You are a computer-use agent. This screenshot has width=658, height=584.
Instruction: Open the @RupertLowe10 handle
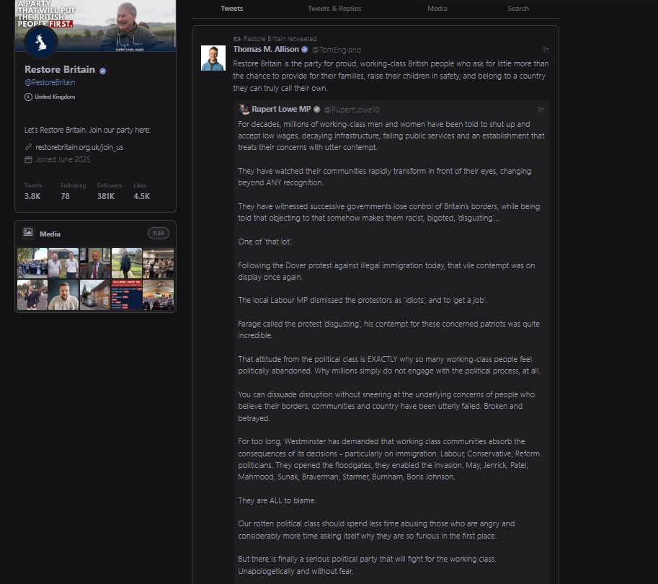352,110
